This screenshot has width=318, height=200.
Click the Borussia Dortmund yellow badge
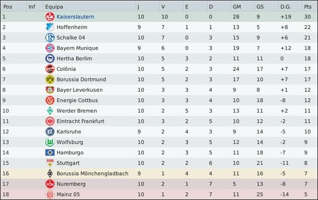49,79
